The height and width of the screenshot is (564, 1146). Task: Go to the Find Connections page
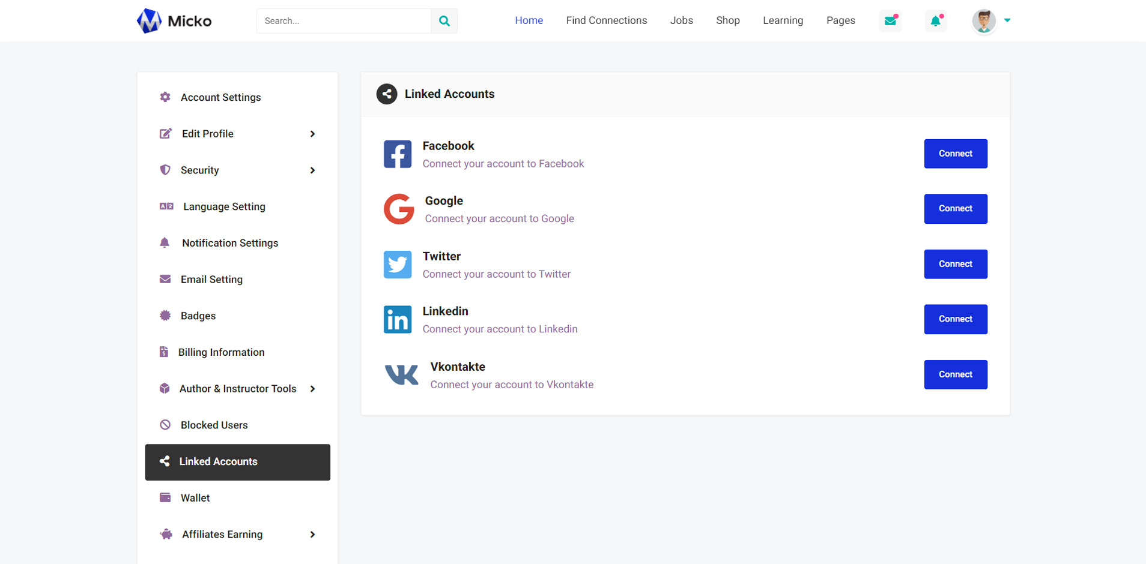[x=606, y=20]
